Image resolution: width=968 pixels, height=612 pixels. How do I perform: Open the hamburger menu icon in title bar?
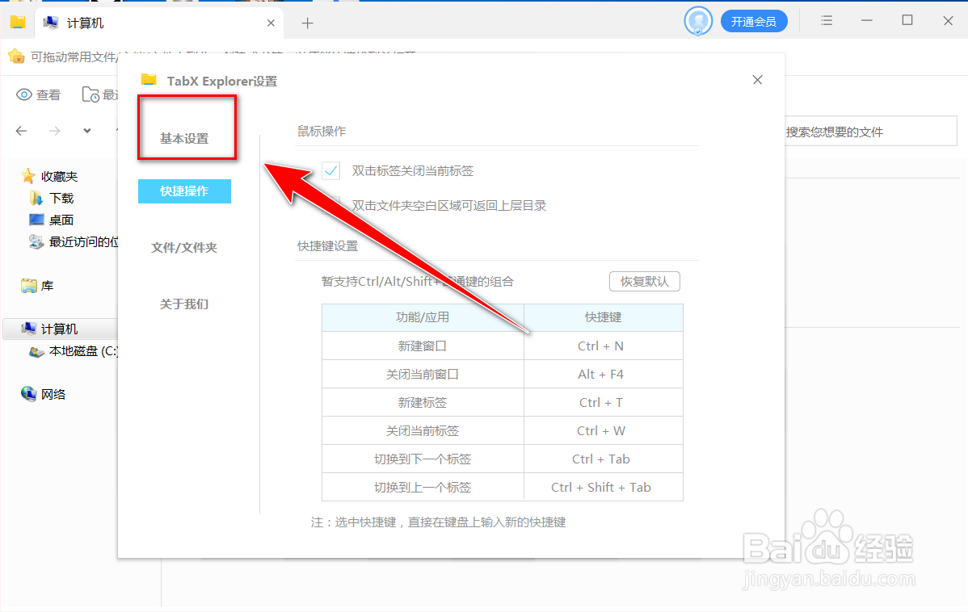(827, 20)
